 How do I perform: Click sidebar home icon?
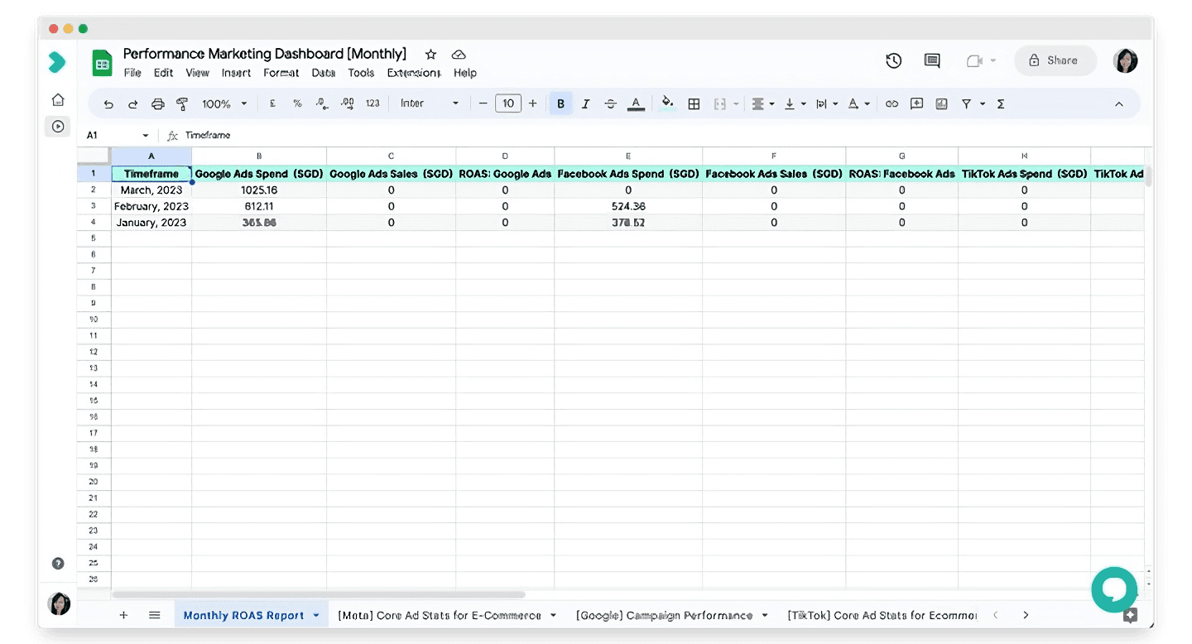tap(58, 100)
